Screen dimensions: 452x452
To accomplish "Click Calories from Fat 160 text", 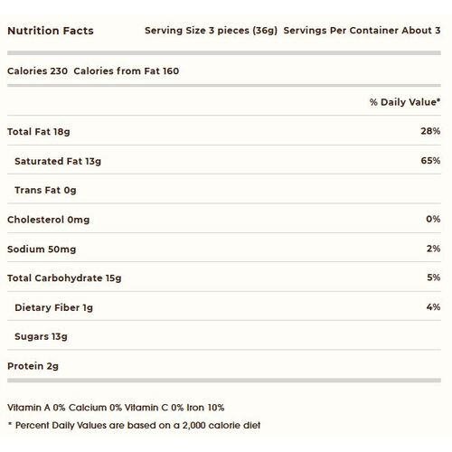I will pyautogui.click(x=127, y=71).
